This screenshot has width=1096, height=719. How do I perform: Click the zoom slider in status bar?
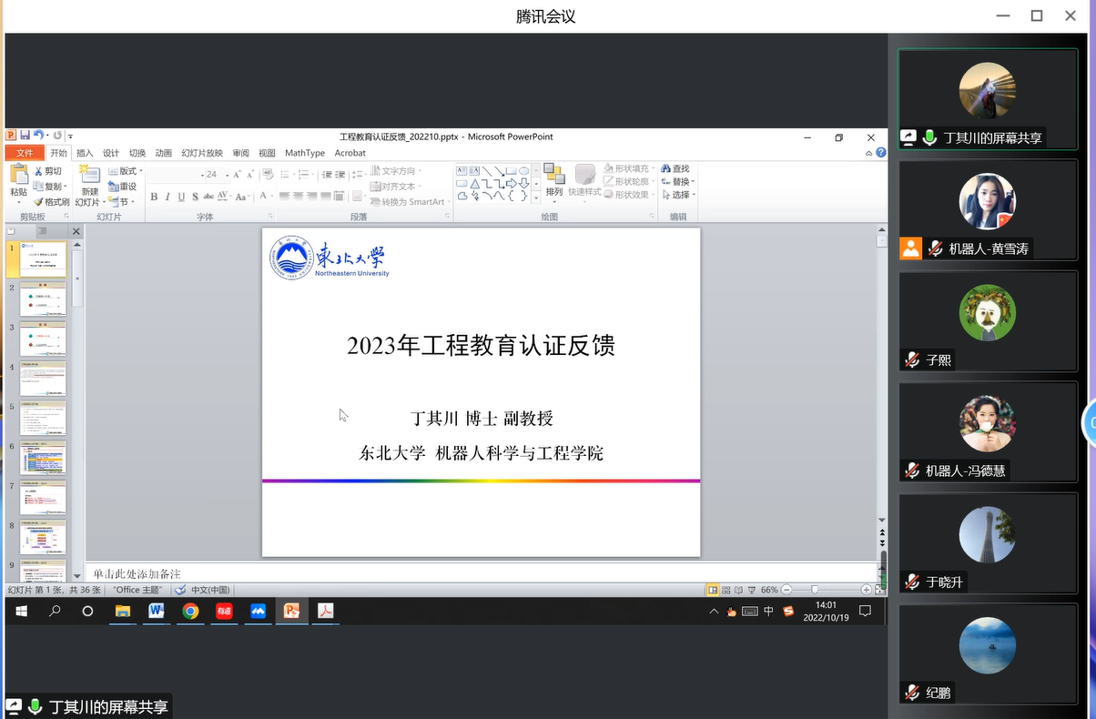point(815,590)
